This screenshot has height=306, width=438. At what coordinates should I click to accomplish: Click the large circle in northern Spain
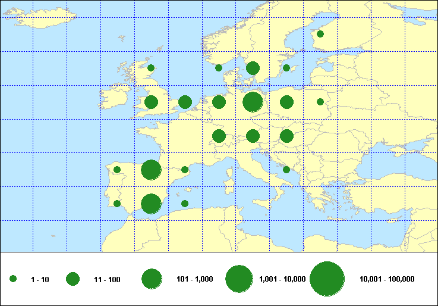tap(151, 170)
